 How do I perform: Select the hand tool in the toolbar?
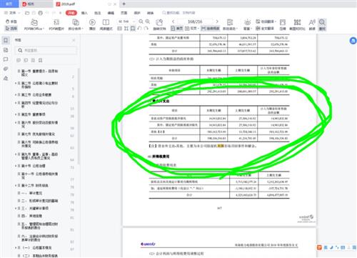(11, 21)
